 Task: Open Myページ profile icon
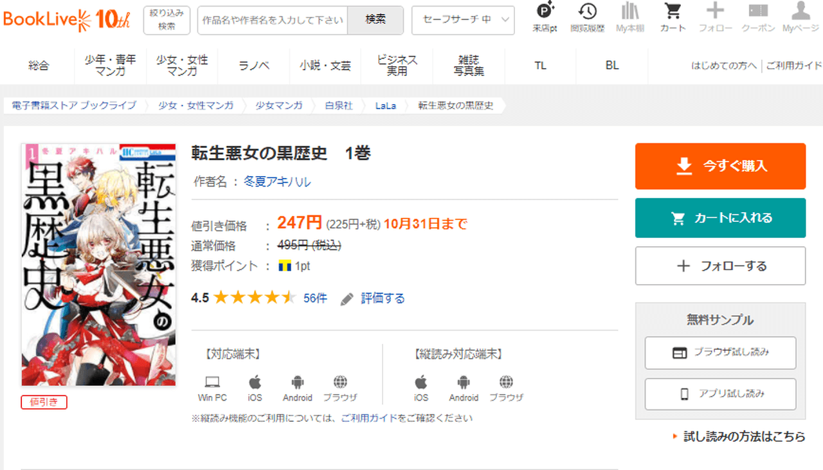(x=800, y=17)
